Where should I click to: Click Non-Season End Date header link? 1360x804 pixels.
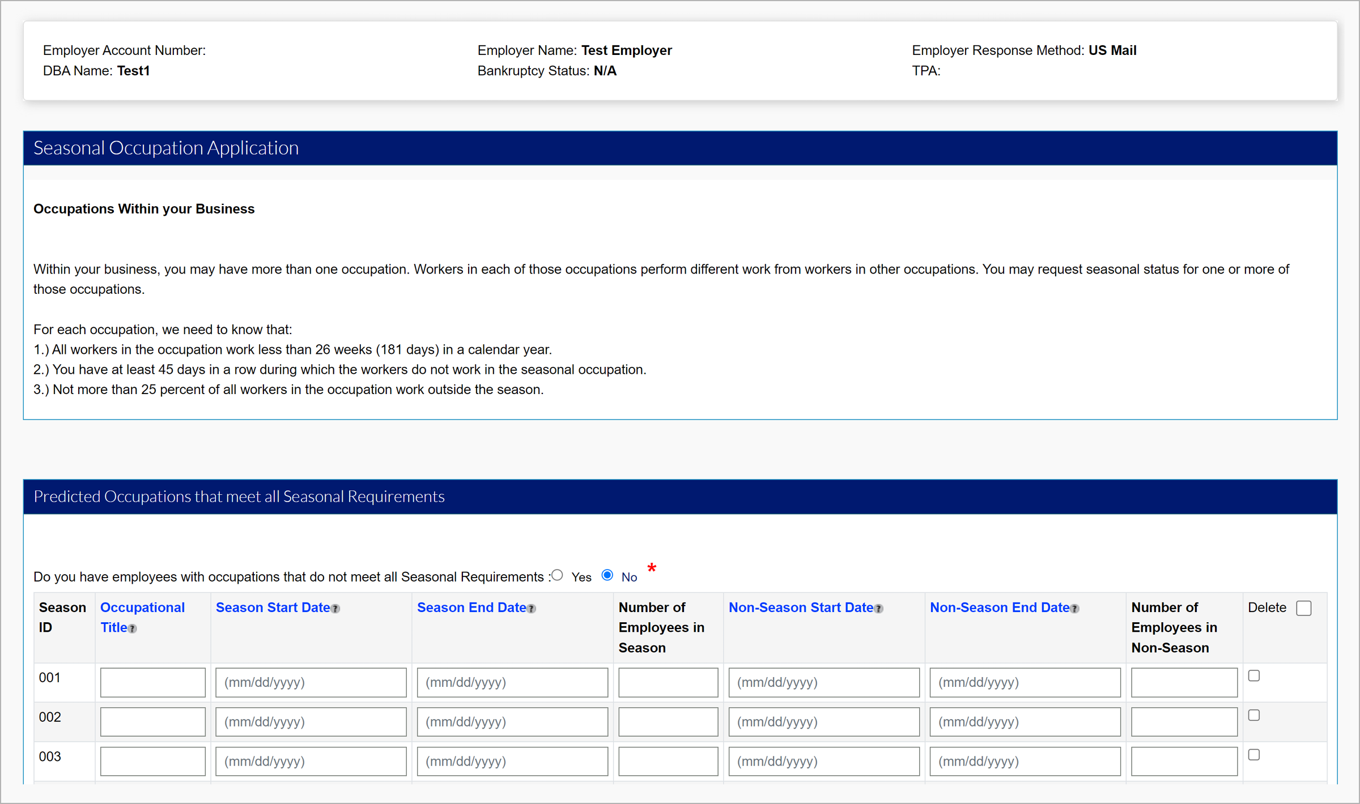[1000, 608]
